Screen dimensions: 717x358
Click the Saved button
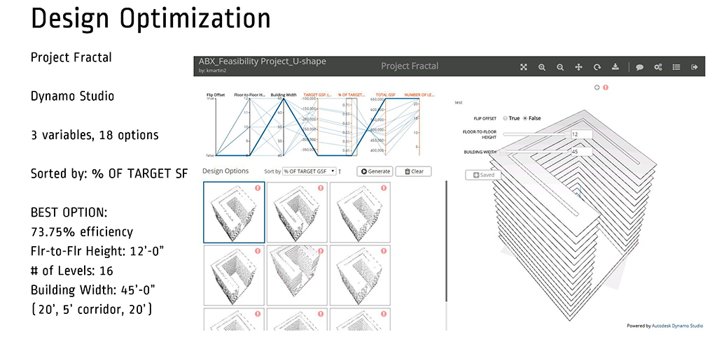[x=483, y=175]
